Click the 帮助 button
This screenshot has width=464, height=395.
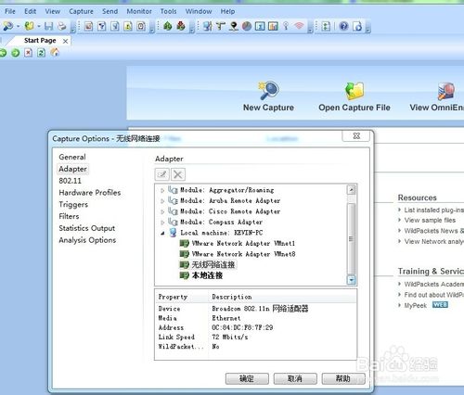[x=343, y=378]
